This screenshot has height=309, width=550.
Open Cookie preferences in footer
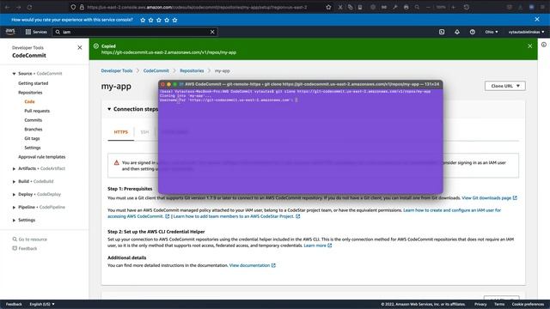click(x=528, y=304)
